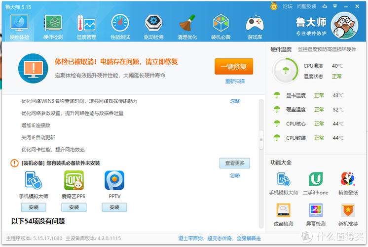368x247 pixels.
Task: Click the skin icon in title bar
Action: tap(325, 6)
